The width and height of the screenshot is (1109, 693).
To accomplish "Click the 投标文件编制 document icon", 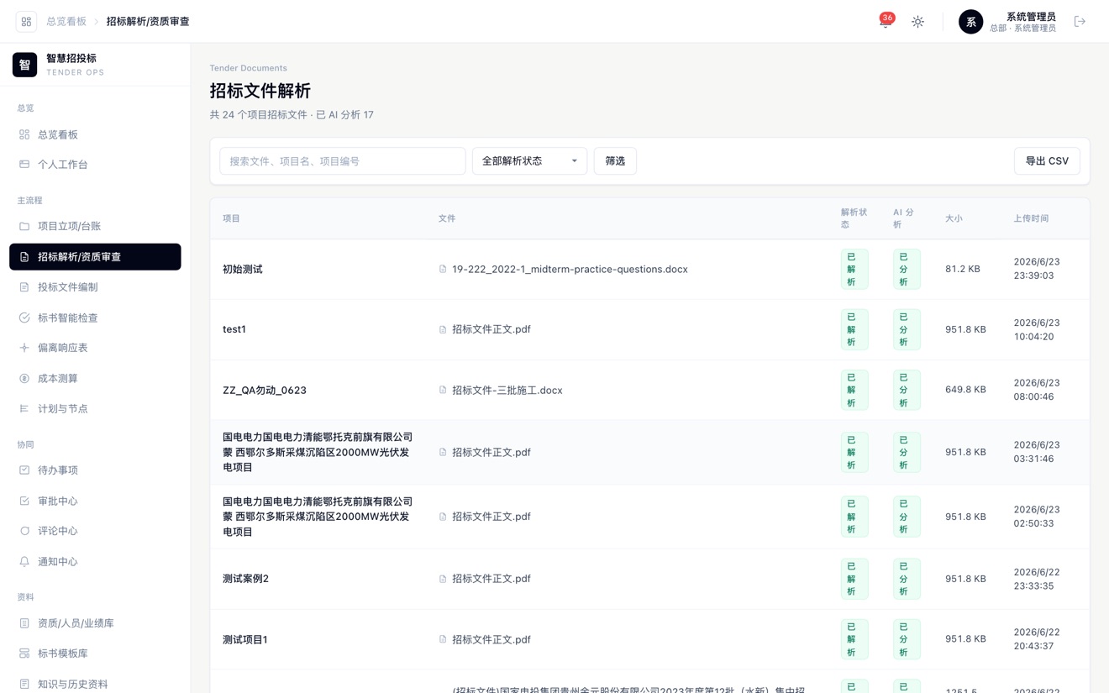I will pyautogui.click(x=24, y=287).
